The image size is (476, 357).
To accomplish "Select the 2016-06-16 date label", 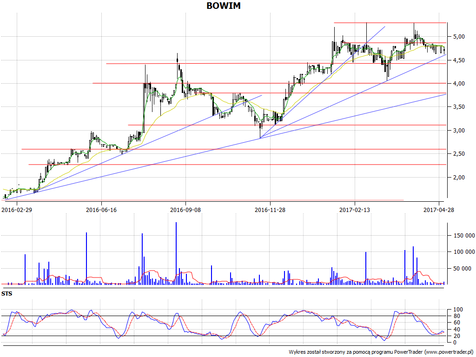I will (x=101, y=210).
